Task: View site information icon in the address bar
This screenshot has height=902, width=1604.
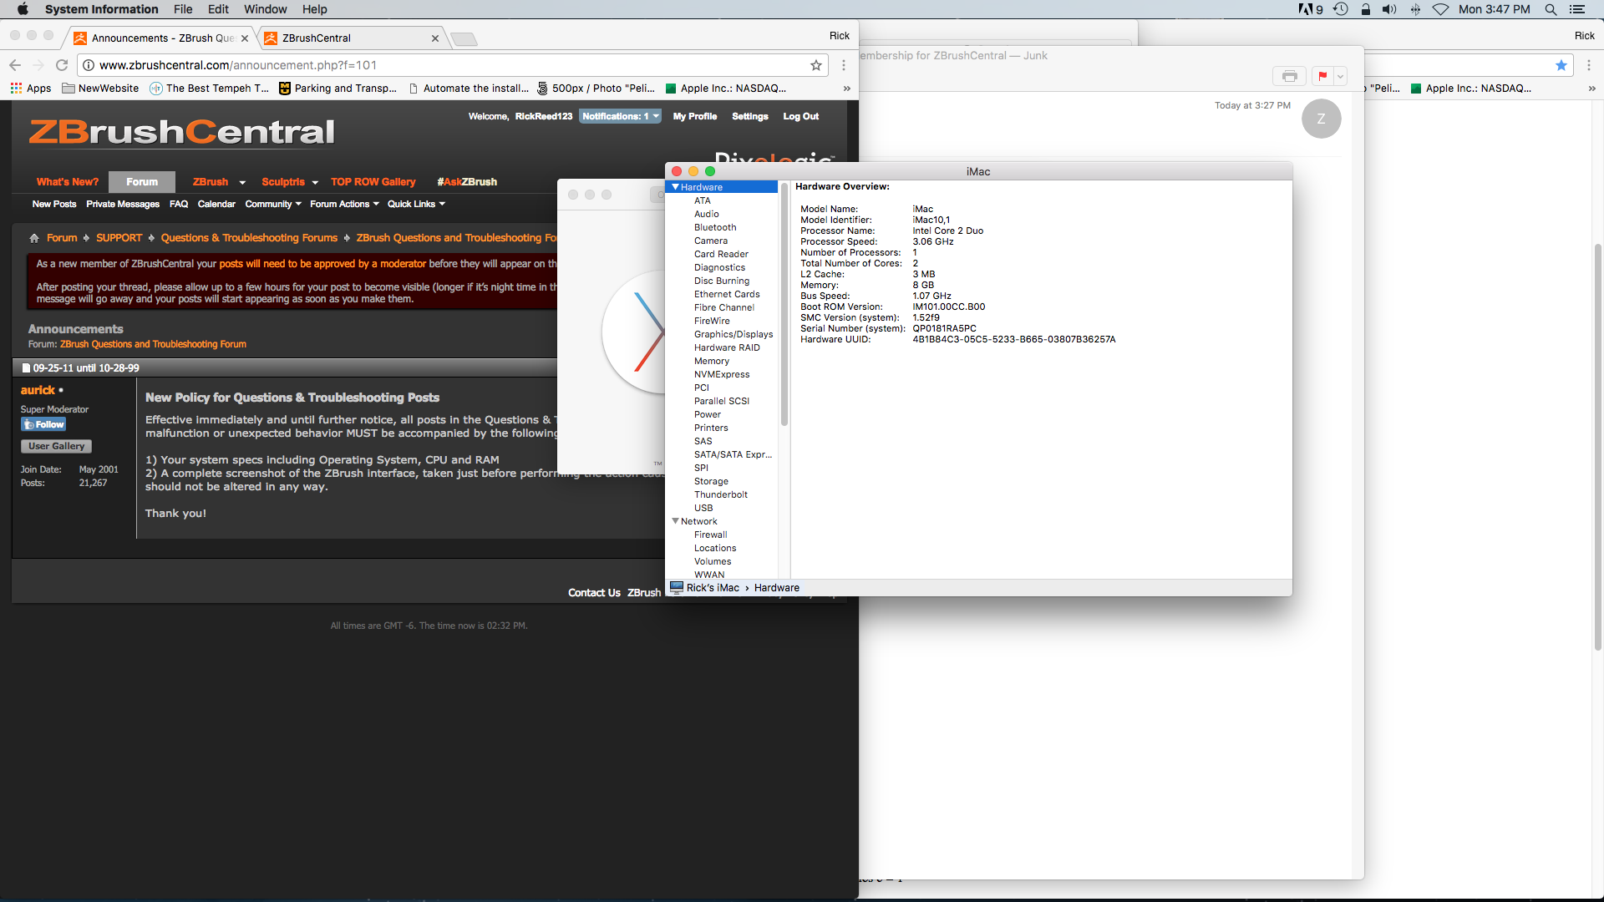Action: [89, 65]
